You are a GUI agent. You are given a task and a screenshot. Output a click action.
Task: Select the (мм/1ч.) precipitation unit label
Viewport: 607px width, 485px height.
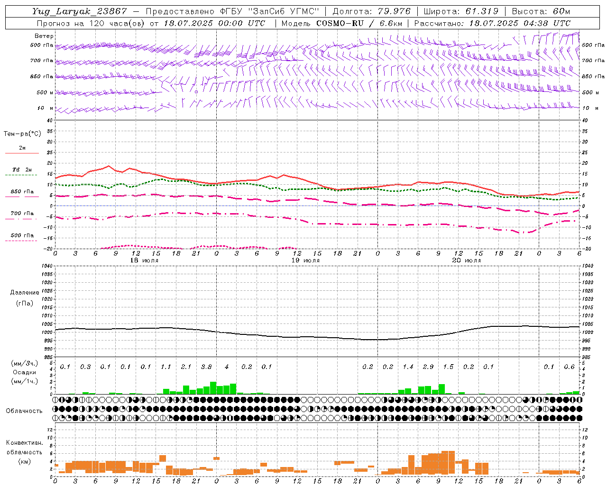pyautogui.click(x=25, y=381)
